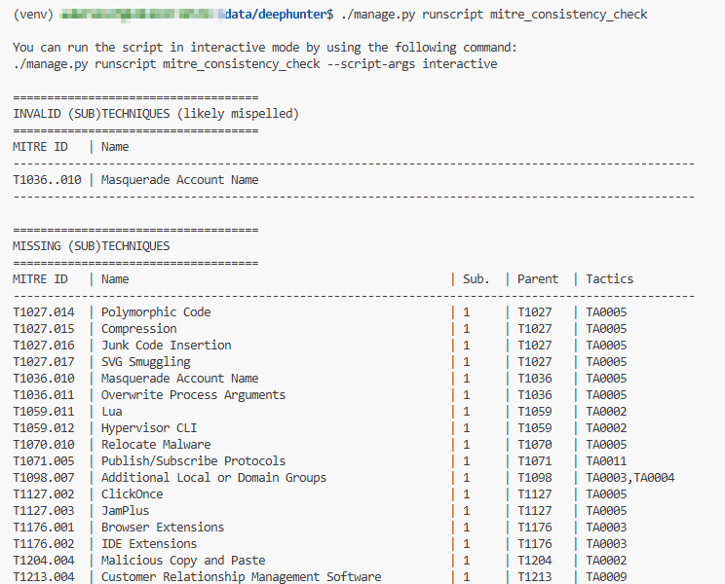Viewport: 725px width, 584px height.
Task: Click the ClickOnce technique name
Action: pyautogui.click(x=132, y=494)
